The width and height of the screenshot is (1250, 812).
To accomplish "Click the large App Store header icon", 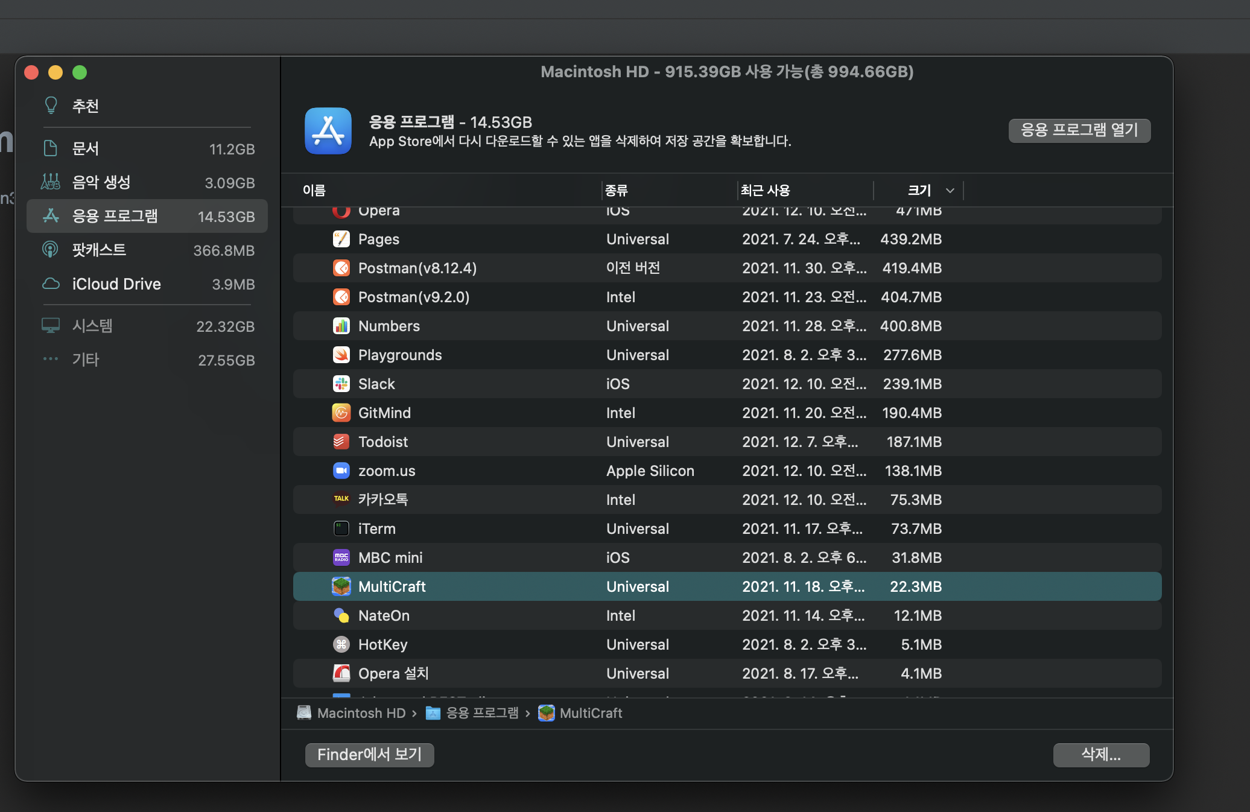I will coord(328,131).
